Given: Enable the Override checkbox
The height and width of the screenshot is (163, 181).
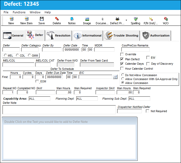Looking at the screenshot, I should (122, 54).
